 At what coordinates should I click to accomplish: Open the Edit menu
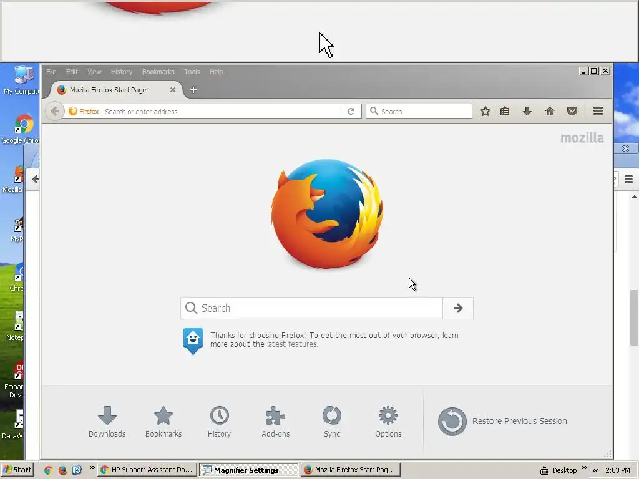72,72
